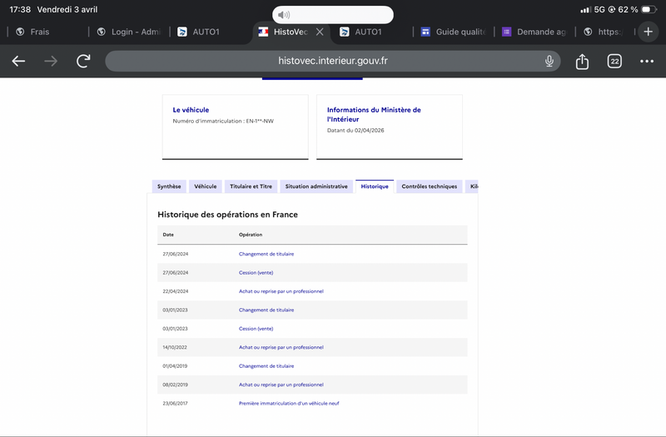The width and height of the screenshot is (666, 437).
Task: Tap the browser back arrow
Action: tap(18, 62)
